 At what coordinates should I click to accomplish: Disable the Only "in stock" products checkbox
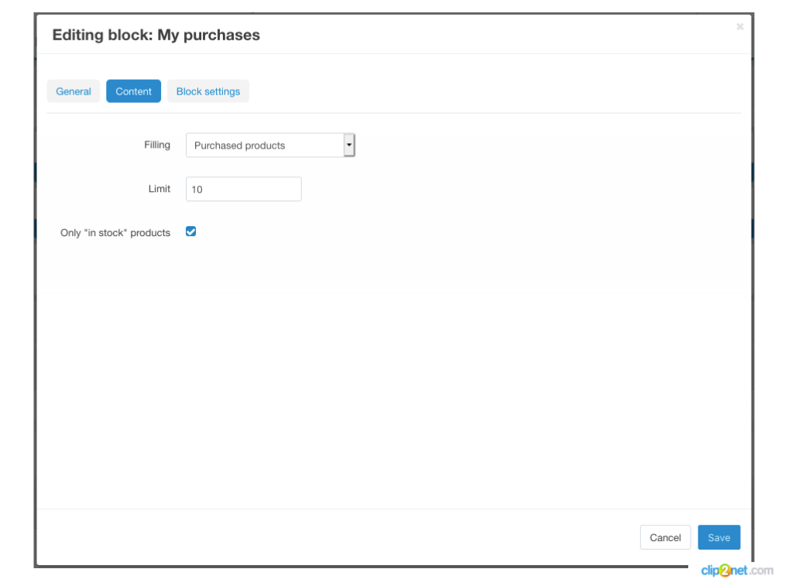[191, 231]
